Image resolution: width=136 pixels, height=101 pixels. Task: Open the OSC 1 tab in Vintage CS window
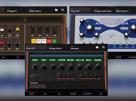pos(4,57)
